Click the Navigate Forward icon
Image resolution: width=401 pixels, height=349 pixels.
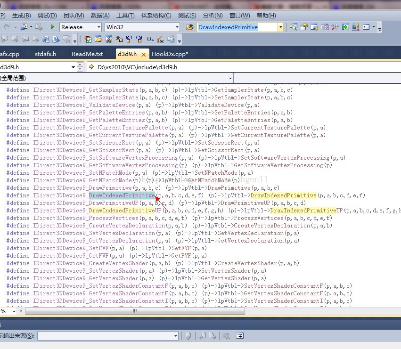pyautogui.click(x=39, y=27)
